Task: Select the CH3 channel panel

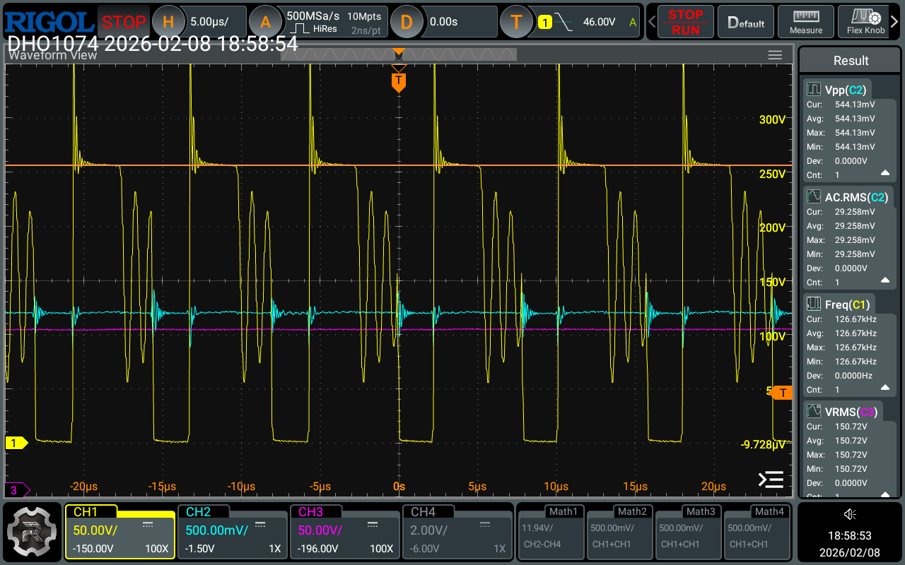Action: (x=344, y=532)
